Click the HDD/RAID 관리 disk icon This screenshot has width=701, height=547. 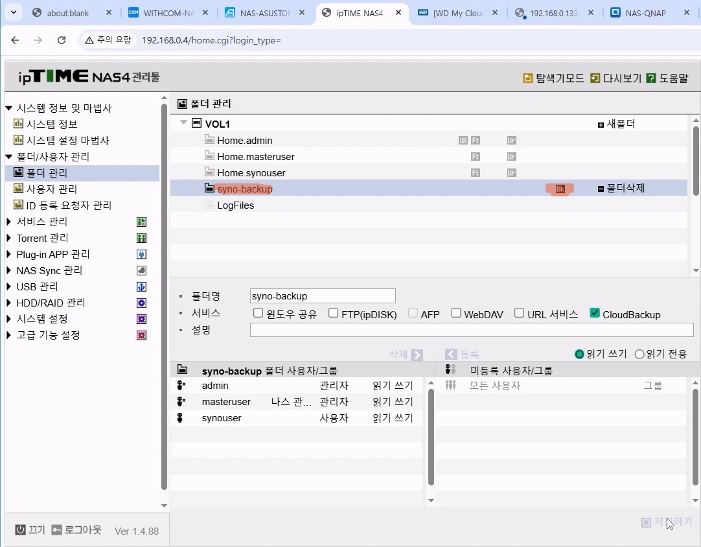pyautogui.click(x=141, y=303)
